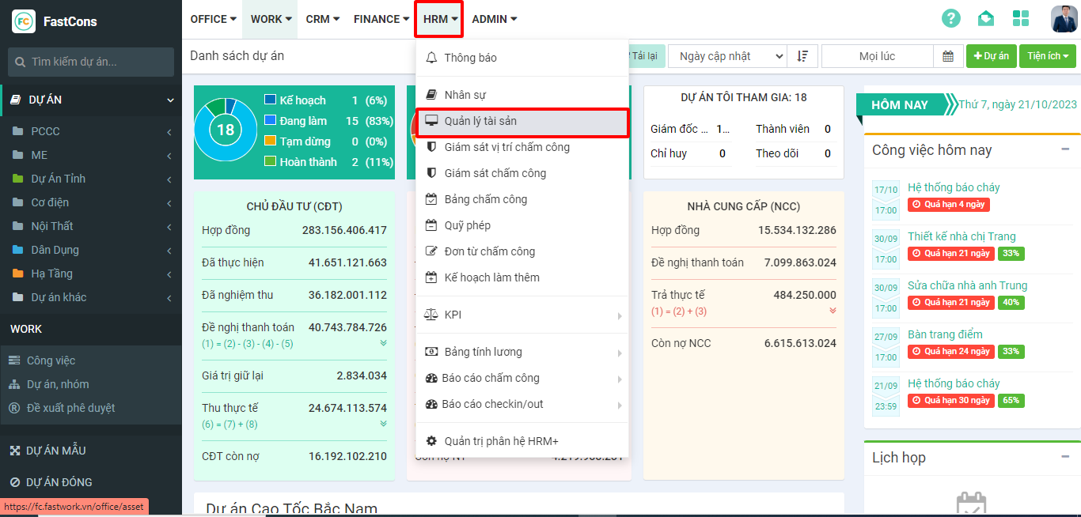This screenshot has width=1081, height=517.
Task: Open Thông báo in HRM menu
Action: click(x=470, y=58)
